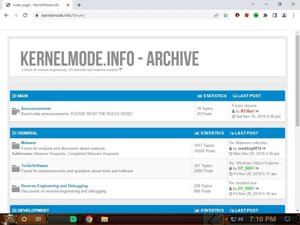Screen dimensions: 300x225
Task: Open the GENERAL category header
Action: (x=27, y=133)
